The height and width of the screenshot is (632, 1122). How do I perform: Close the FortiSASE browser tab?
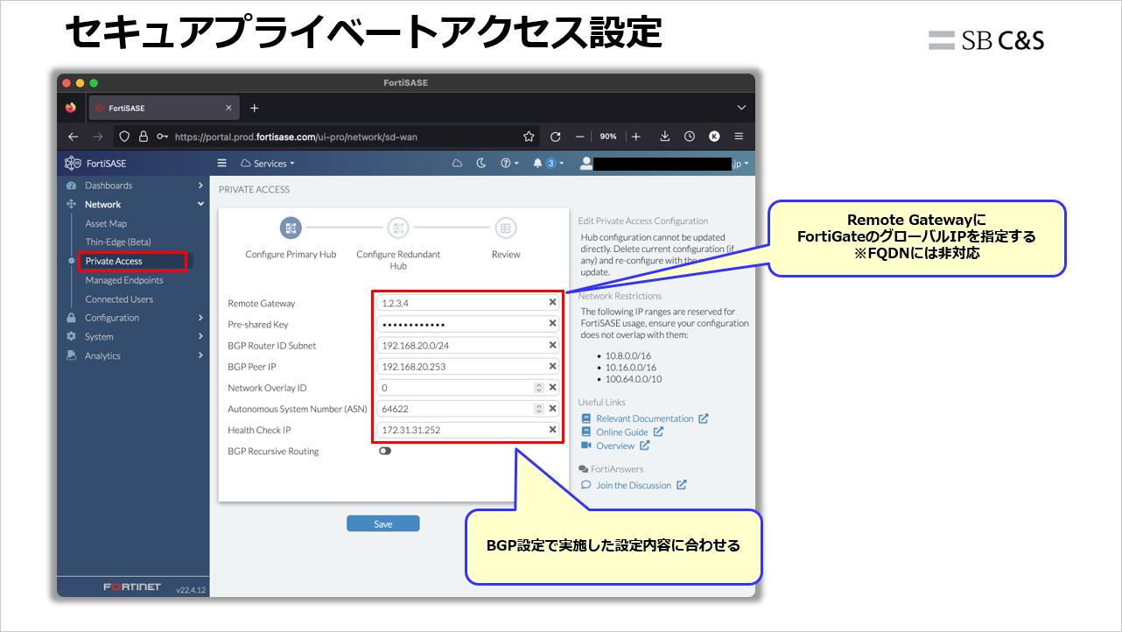click(x=229, y=108)
